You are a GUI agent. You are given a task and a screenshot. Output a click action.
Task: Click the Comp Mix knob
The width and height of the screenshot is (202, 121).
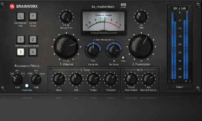(93, 50)
